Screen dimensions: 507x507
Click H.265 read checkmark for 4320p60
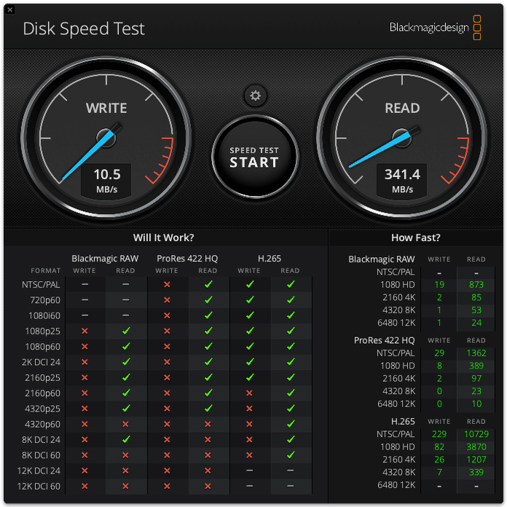point(291,424)
